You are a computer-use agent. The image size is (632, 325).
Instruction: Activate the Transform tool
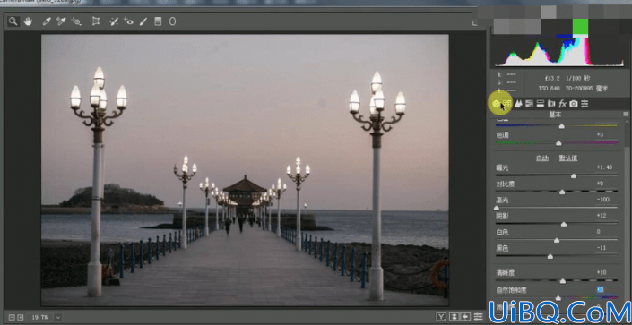pos(96,21)
